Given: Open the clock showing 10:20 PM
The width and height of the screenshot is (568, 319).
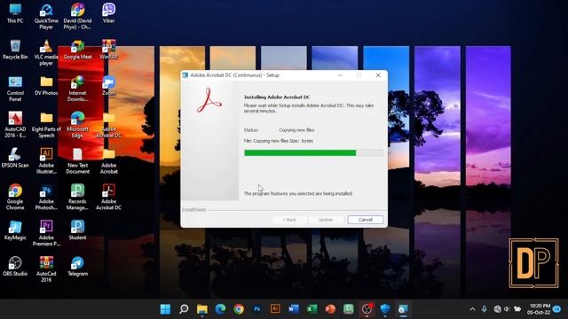Looking at the screenshot, I should point(539,309).
